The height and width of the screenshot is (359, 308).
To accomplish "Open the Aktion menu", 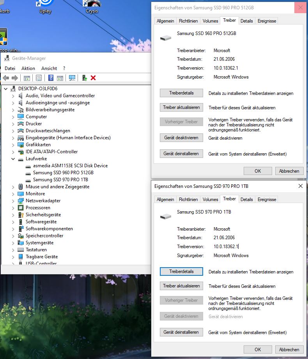I will coord(28,68).
